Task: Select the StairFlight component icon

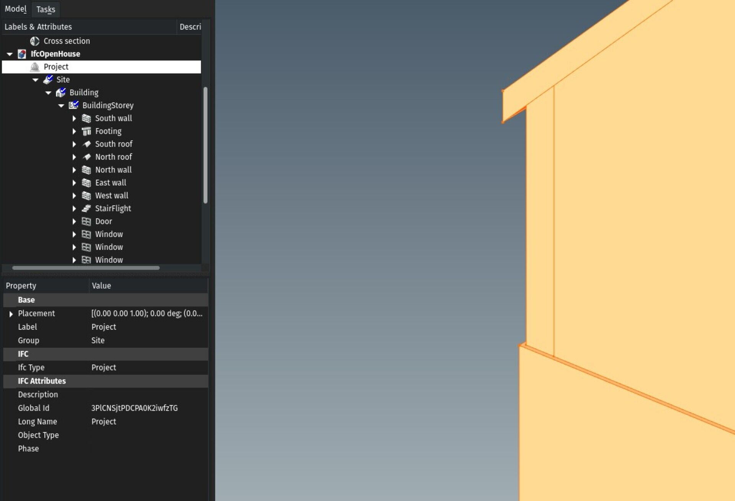Action: point(87,208)
